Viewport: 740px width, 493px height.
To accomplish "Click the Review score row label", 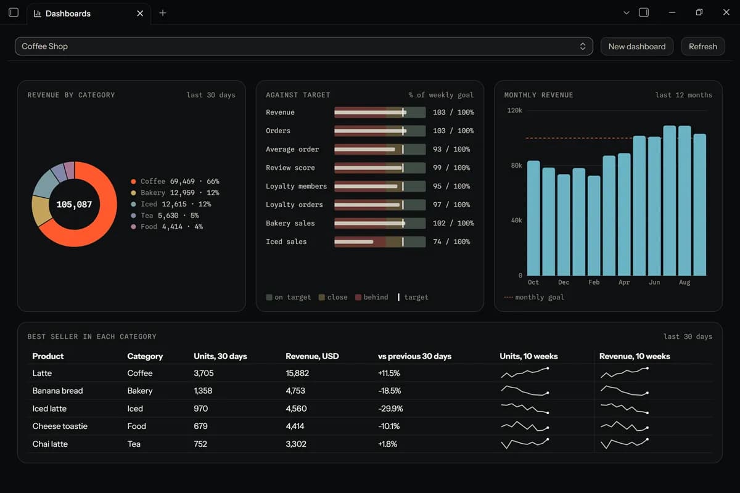I will point(290,168).
